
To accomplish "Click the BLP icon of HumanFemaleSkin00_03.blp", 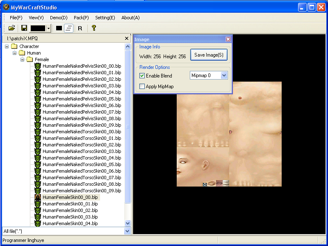I will coord(38,217).
